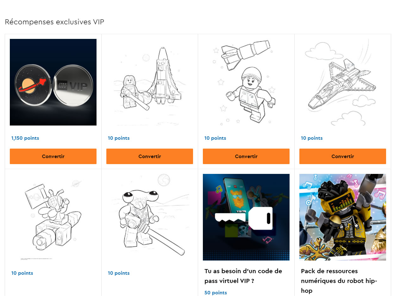Open the hip-hop robot pack image

[x=343, y=217]
